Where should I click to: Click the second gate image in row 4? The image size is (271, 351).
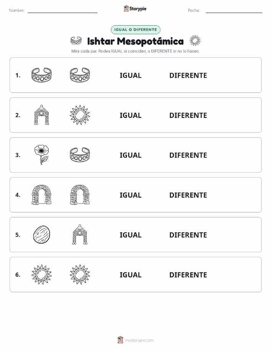80,194
